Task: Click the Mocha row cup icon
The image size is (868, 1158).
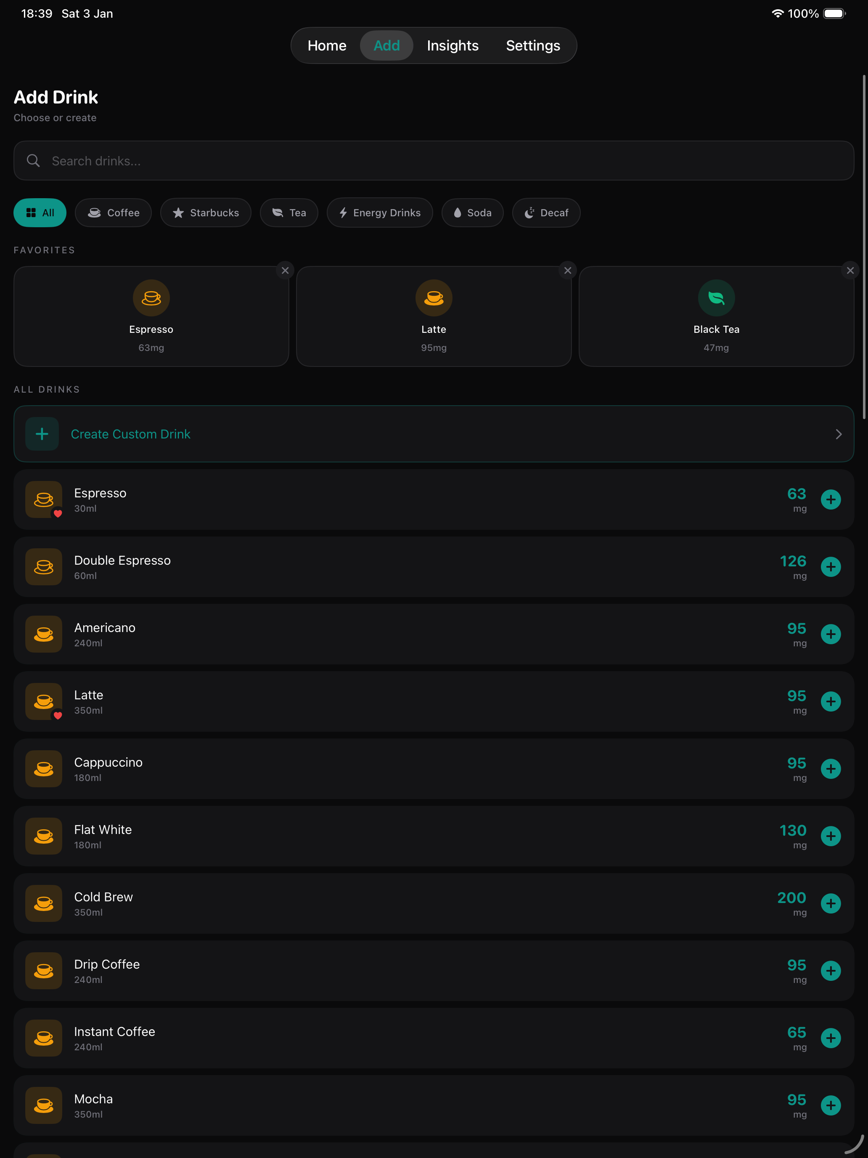Action: 44,1106
